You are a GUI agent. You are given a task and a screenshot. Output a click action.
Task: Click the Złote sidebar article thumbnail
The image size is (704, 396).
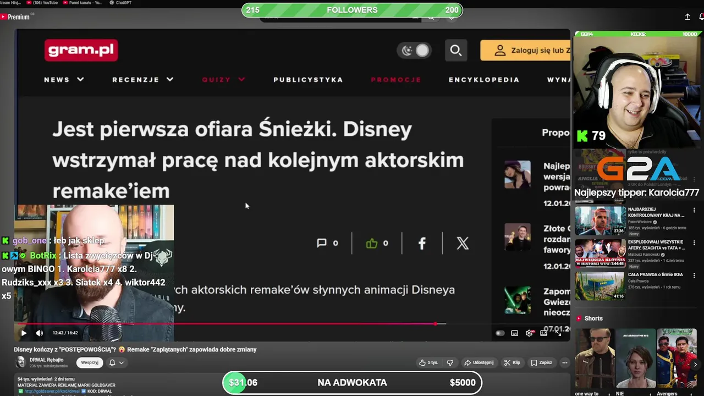(x=518, y=237)
